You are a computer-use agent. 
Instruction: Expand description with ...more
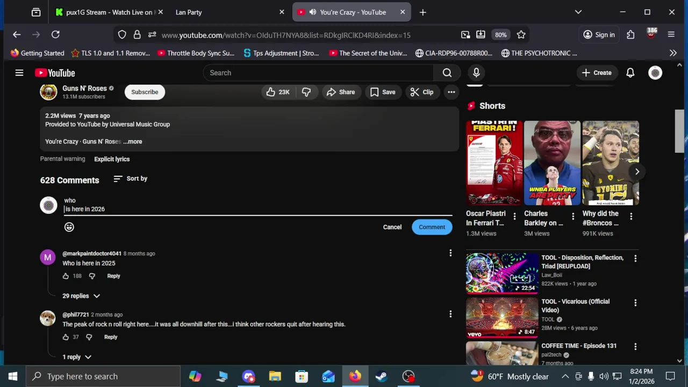(x=133, y=141)
